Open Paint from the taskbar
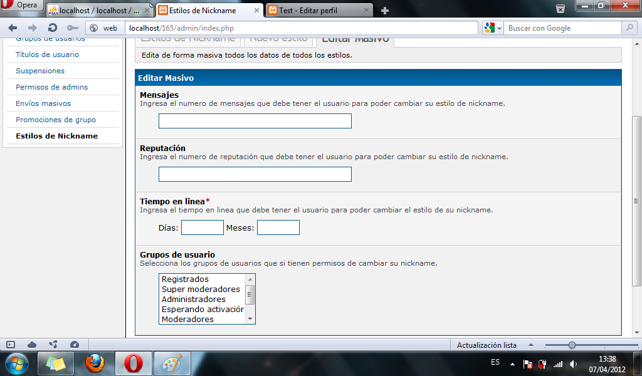 pos(172,363)
